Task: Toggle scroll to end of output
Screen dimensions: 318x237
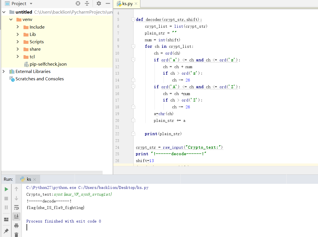Action: click(16, 216)
